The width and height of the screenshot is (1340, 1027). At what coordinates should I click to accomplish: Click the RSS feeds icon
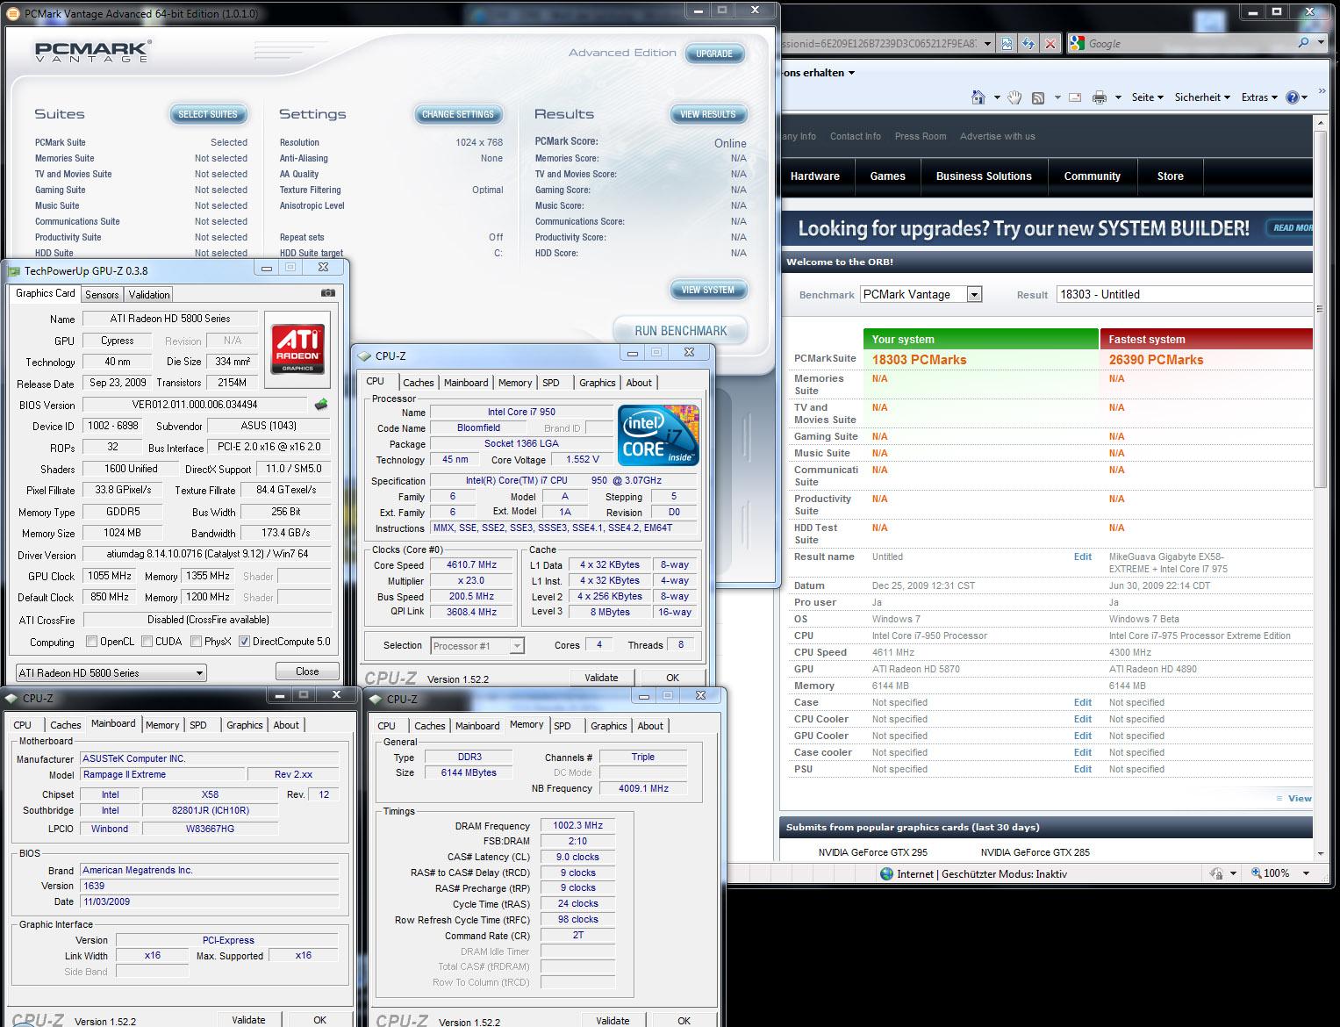pyautogui.click(x=1038, y=97)
